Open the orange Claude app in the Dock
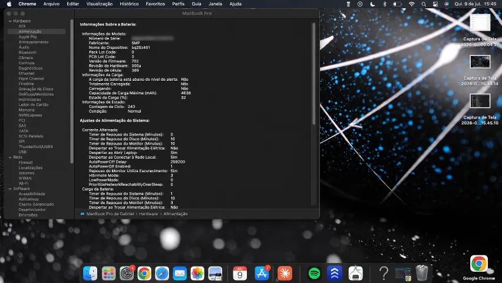 pos(285,274)
